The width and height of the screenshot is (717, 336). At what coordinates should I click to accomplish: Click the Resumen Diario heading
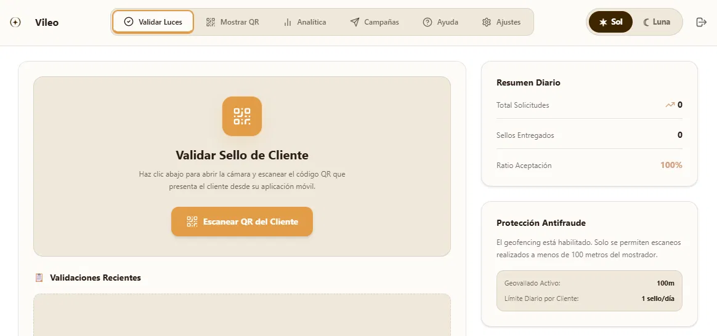528,82
